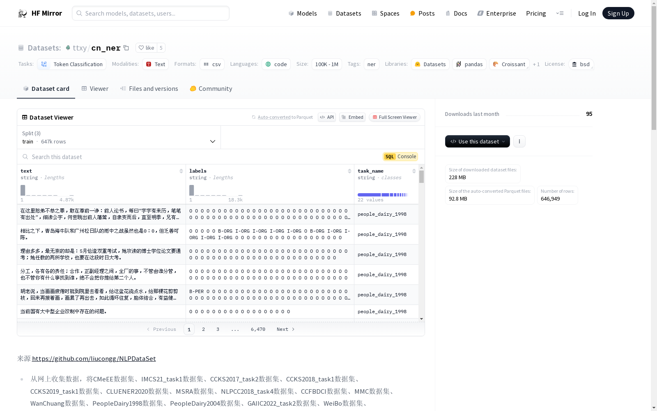The width and height of the screenshot is (657, 411).
Task: Open the NLPDataSet GitHub link
Action: [x=94, y=358]
